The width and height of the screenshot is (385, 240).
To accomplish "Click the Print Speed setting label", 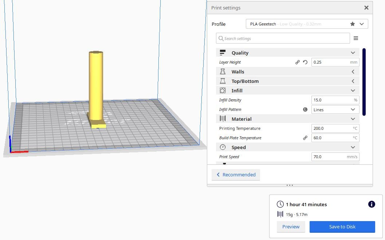I will pyautogui.click(x=229, y=157).
